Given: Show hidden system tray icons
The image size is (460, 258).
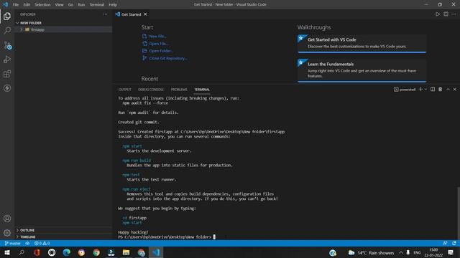Looking at the screenshot, I should click(401, 253).
